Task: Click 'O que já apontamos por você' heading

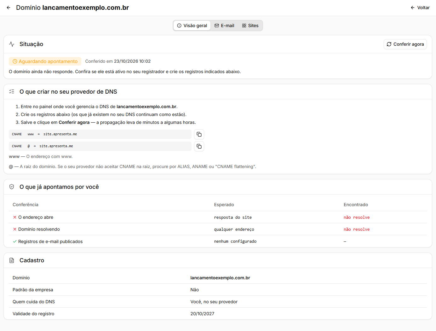Action: [59, 187]
